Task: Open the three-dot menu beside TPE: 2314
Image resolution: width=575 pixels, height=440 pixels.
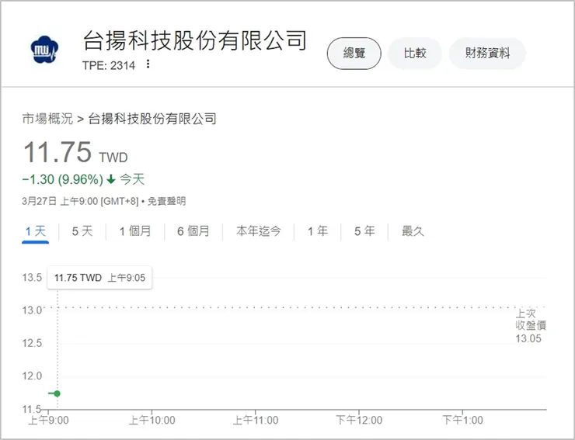Action: (148, 64)
